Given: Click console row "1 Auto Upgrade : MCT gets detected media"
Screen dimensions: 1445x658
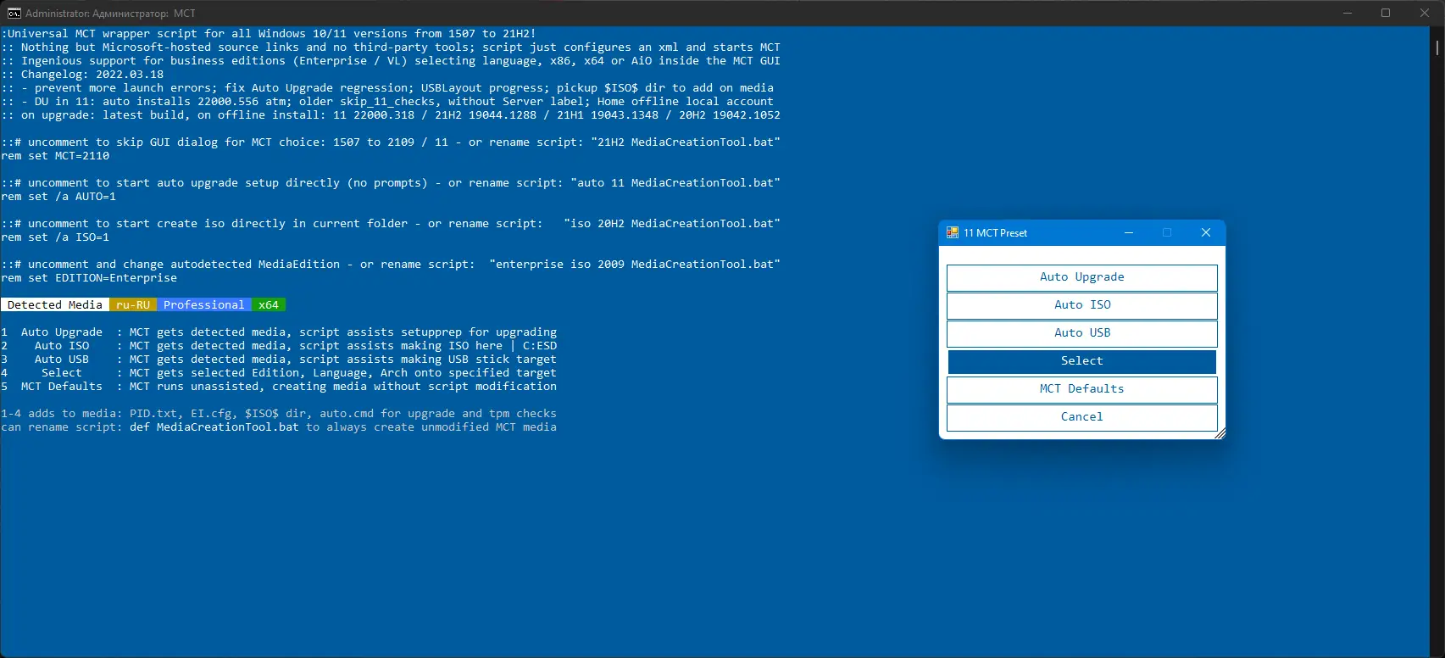Looking at the screenshot, I should (279, 332).
